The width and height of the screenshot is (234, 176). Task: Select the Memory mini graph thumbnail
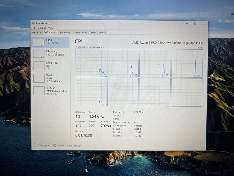click(x=39, y=54)
